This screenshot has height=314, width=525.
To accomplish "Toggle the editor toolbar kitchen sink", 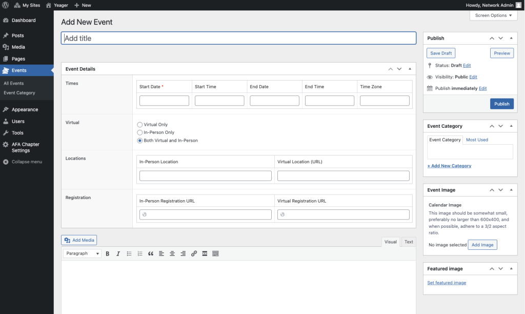I will (216, 253).
